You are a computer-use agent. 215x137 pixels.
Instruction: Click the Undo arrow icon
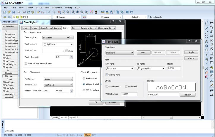pos(50,12)
